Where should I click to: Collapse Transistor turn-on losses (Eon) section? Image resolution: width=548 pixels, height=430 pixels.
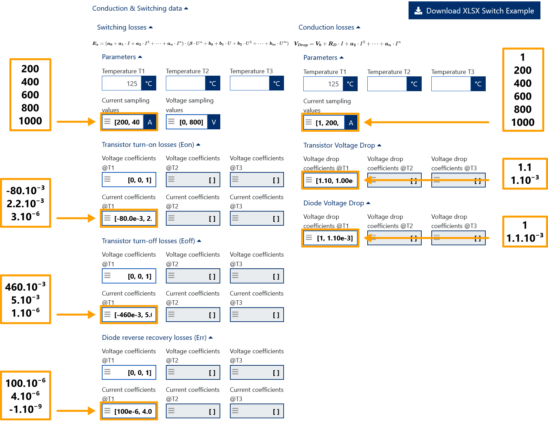coord(198,145)
